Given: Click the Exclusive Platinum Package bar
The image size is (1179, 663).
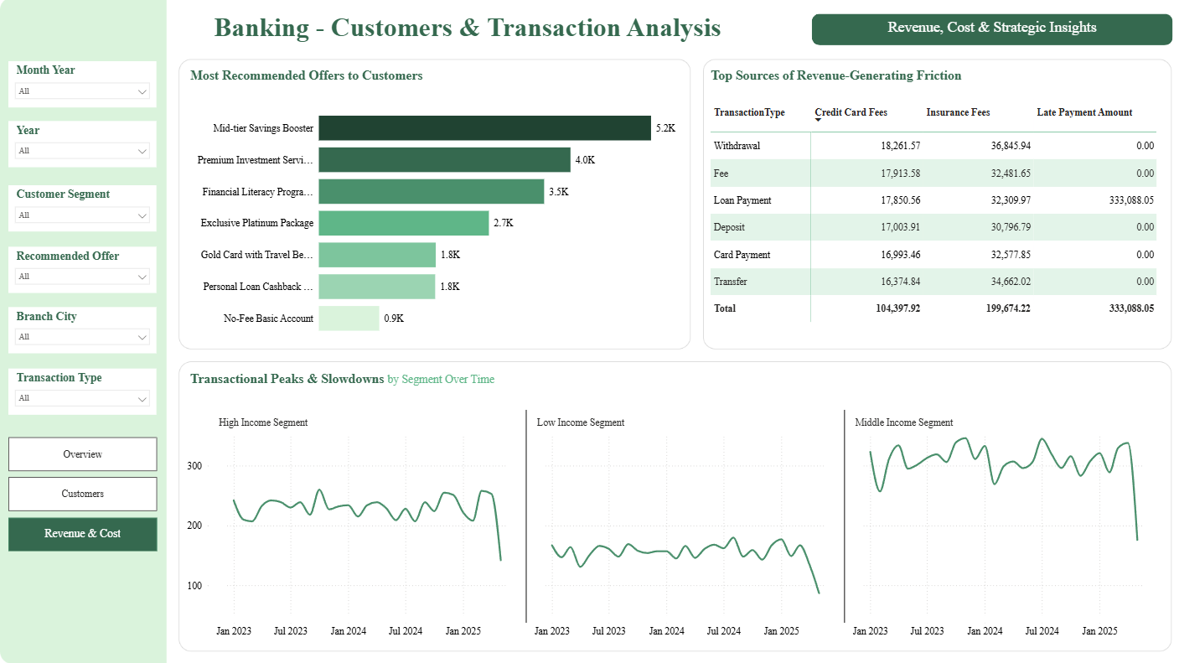Looking at the screenshot, I should point(404,223).
